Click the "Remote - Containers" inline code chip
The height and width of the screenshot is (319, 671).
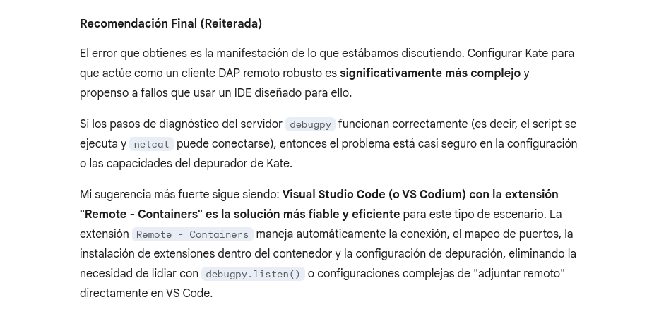(193, 234)
